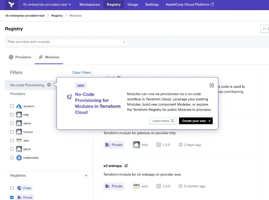Collapse the Registries filter section
The height and width of the screenshot is (200, 269).
click(x=86, y=176)
